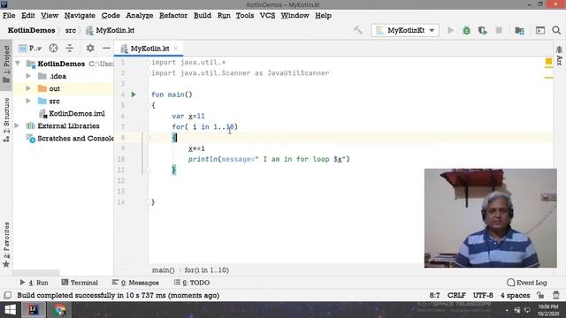Click the MyKotlin.kt file icon in breadcrumb
Image resolution: width=566 pixels, height=318 pixels.
point(89,31)
